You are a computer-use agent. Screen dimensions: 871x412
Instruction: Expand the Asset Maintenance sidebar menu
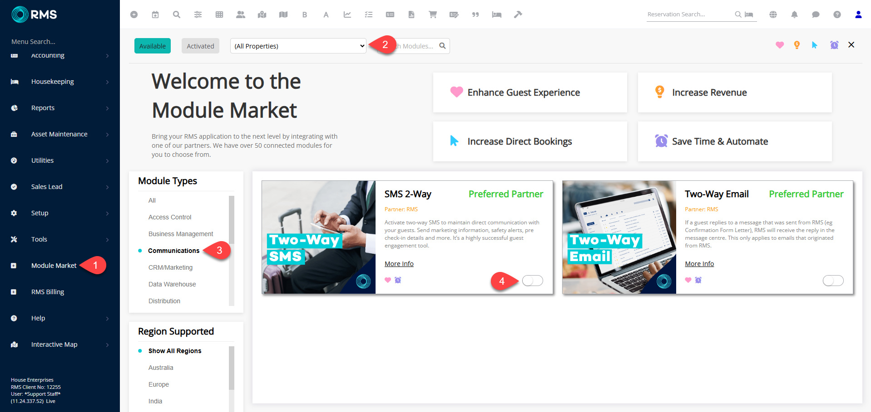tap(60, 134)
